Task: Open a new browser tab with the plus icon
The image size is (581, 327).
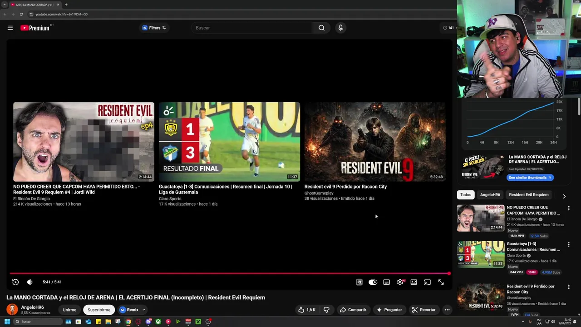Action: (66, 5)
